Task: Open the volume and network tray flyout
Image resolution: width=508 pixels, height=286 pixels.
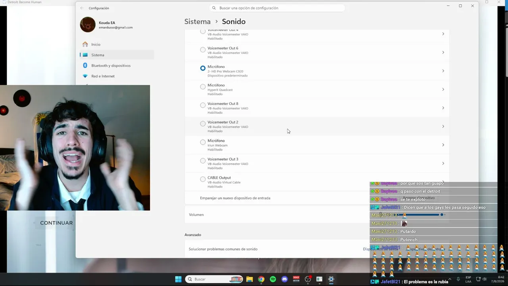Action: [481, 279]
